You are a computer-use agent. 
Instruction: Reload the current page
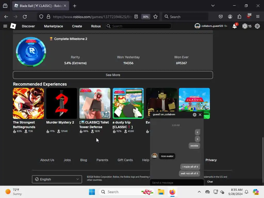point(25,17)
